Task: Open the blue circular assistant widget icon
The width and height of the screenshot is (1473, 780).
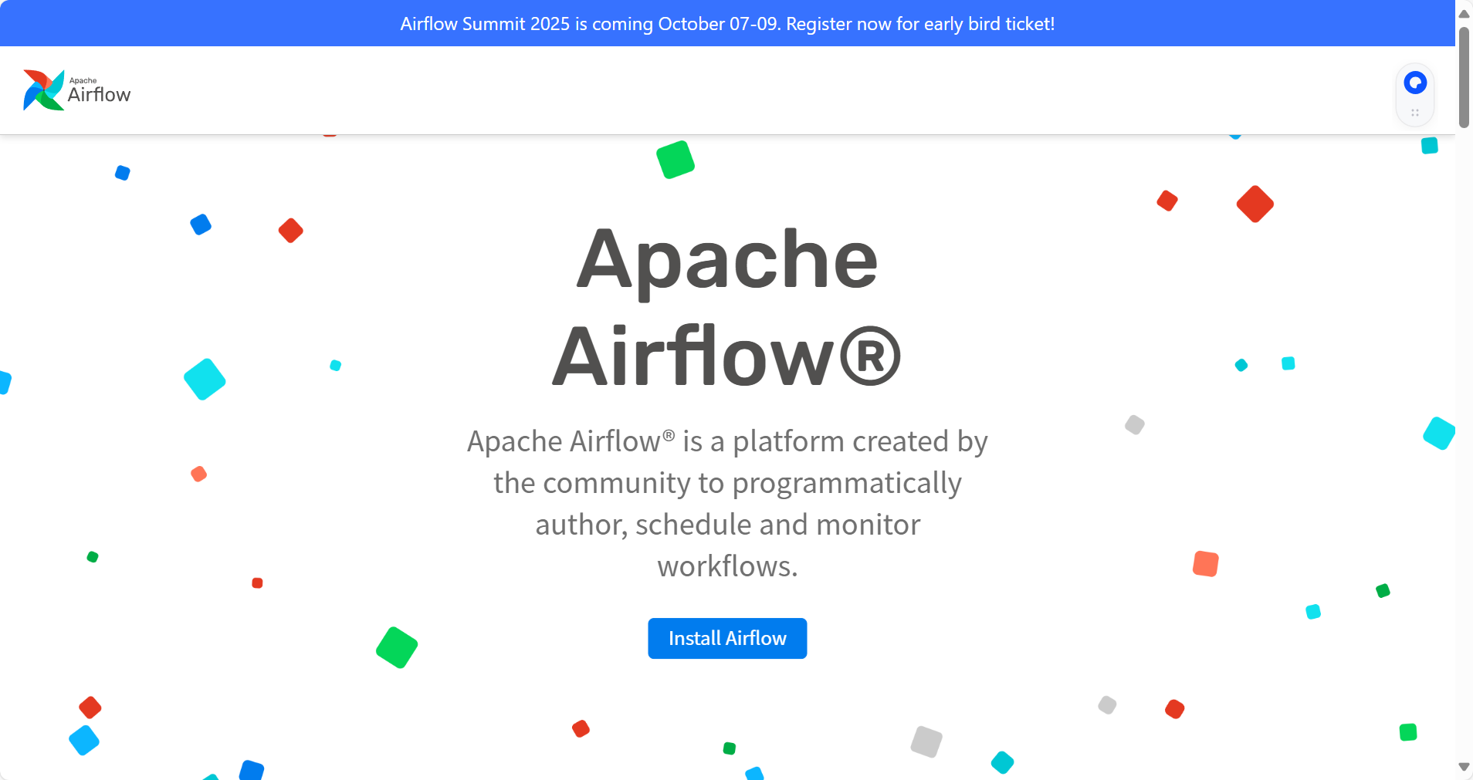Action: (x=1415, y=83)
